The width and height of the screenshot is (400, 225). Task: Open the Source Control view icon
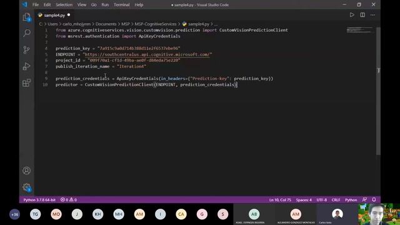click(x=26, y=49)
